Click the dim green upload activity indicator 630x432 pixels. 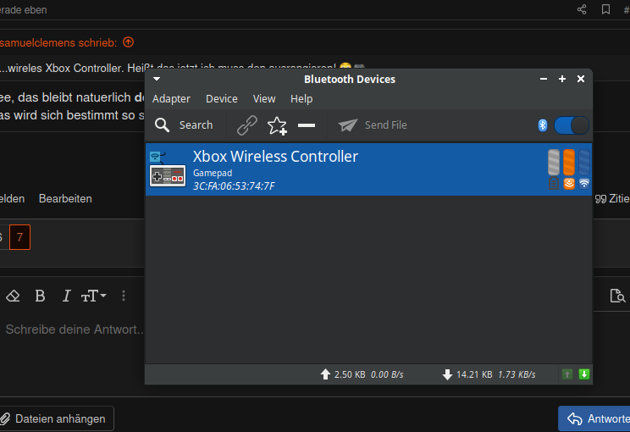(x=567, y=374)
